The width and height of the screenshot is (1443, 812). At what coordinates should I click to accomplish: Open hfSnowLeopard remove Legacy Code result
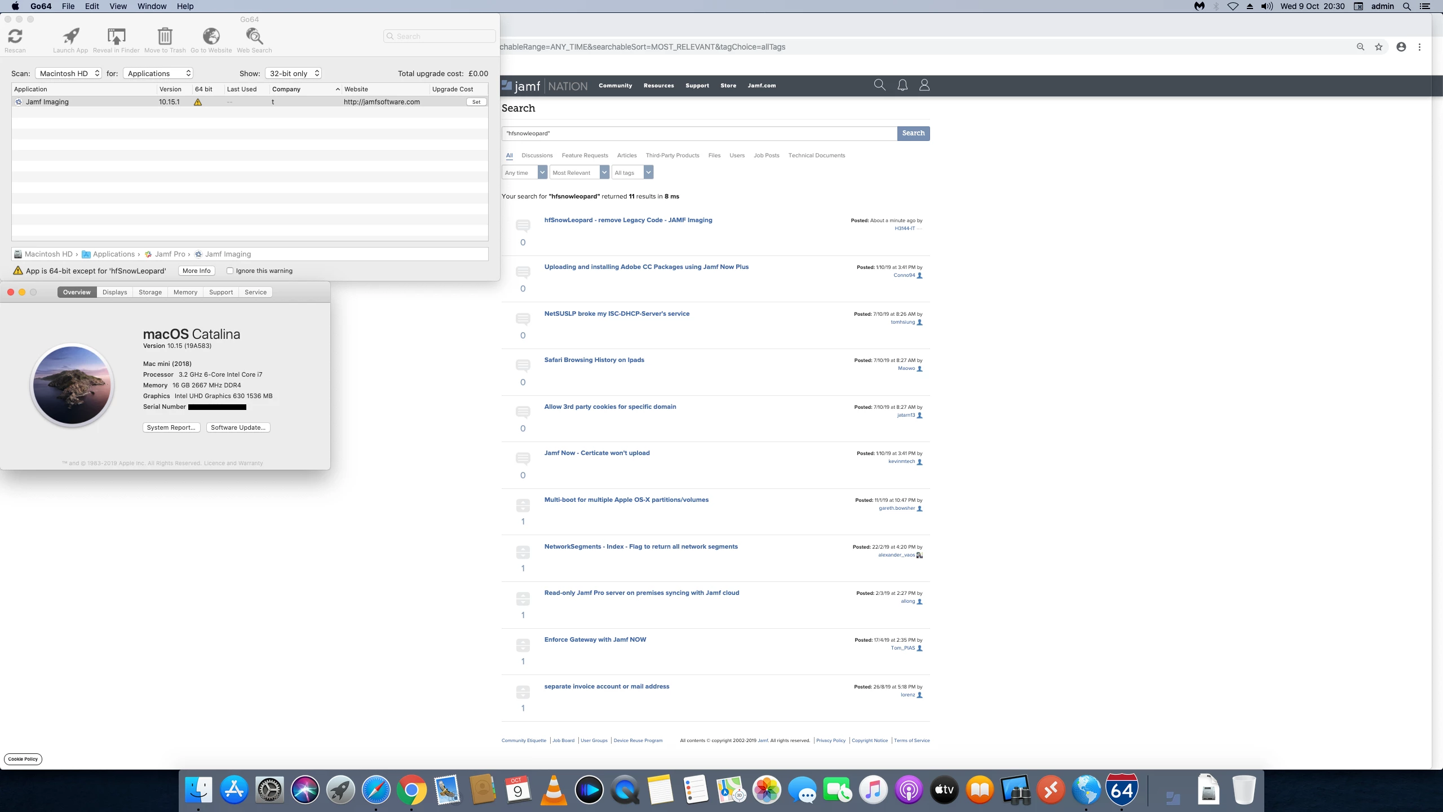(628, 220)
